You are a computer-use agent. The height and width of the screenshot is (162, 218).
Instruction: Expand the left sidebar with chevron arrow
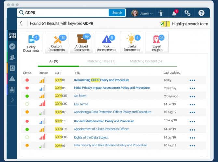pos(12,100)
